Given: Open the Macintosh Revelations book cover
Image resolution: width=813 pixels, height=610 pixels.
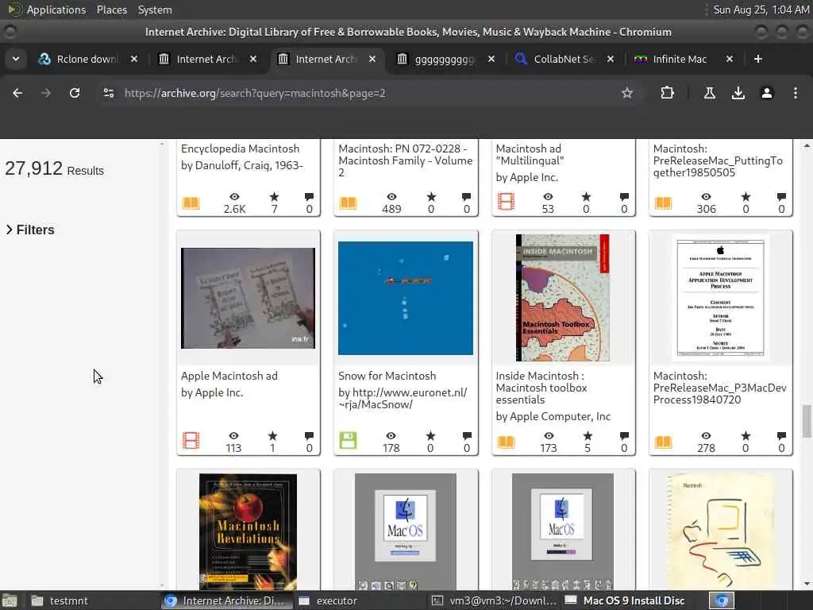Looking at the screenshot, I should (x=248, y=531).
